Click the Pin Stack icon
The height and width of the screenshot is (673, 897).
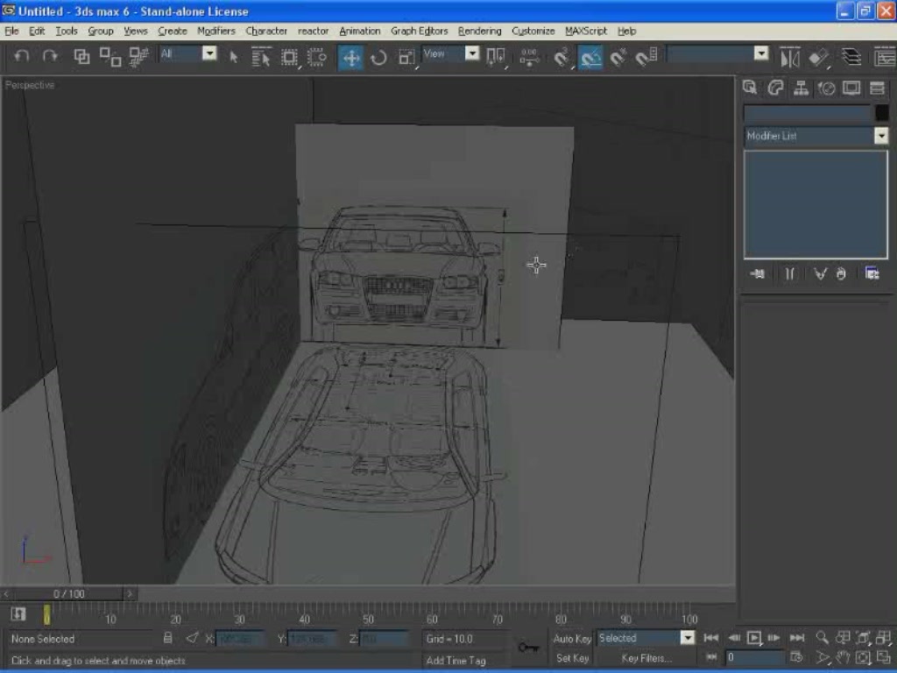point(758,273)
